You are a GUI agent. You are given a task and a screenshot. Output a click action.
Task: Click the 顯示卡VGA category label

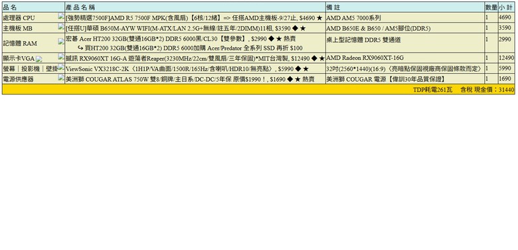tap(19, 59)
